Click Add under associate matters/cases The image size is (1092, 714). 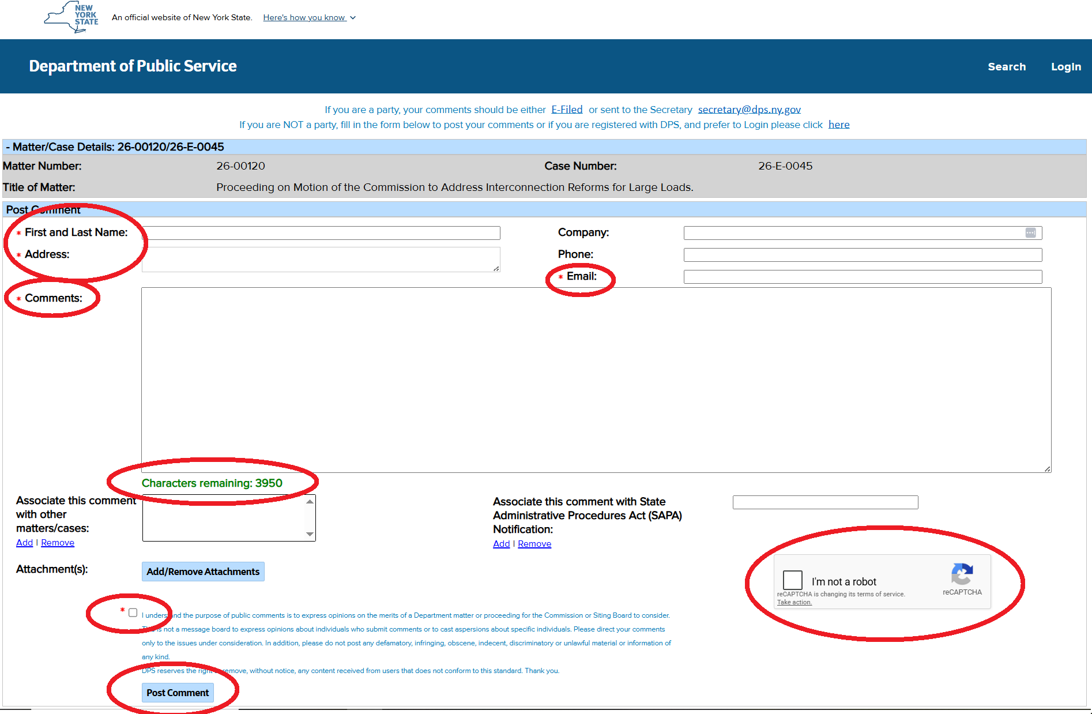24,543
